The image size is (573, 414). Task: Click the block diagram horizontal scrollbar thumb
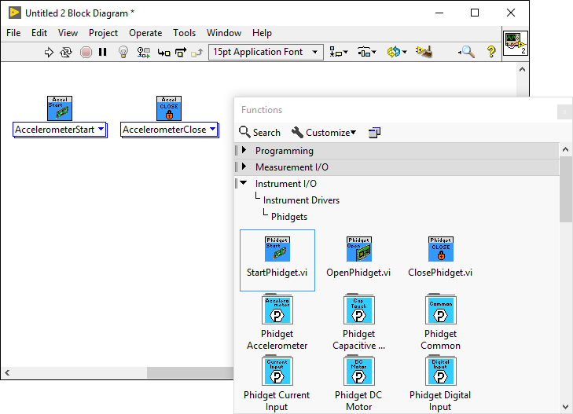point(190,372)
